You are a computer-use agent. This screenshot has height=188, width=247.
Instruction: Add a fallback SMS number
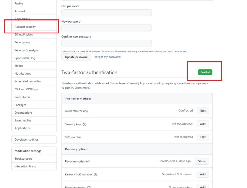pyautogui.click(x=203, y=174)
